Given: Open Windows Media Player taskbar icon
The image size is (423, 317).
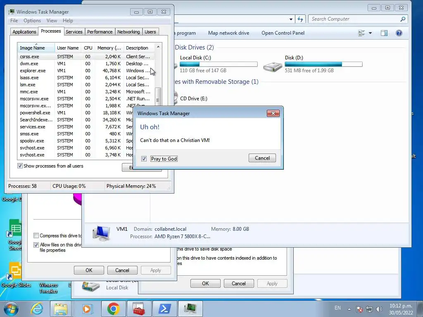Looking at the screenshot, I should [x=87, y=309].
